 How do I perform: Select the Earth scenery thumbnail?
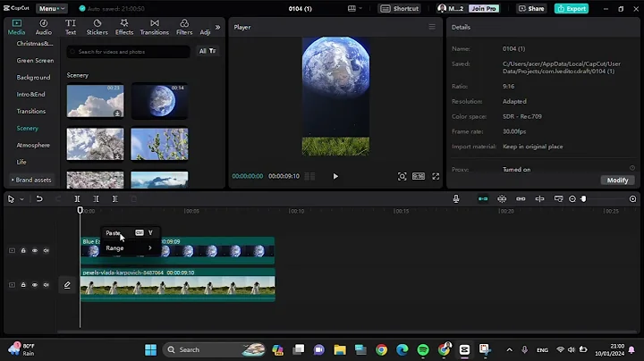(x=159, y=101)
